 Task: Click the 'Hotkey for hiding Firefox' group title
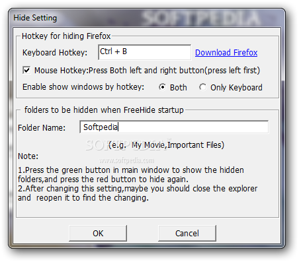pyautogui.click(x=66, y=36)
